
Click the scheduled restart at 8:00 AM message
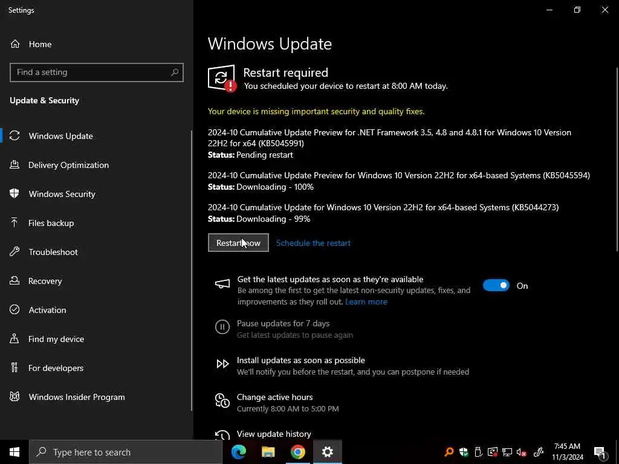click(346, 86)
